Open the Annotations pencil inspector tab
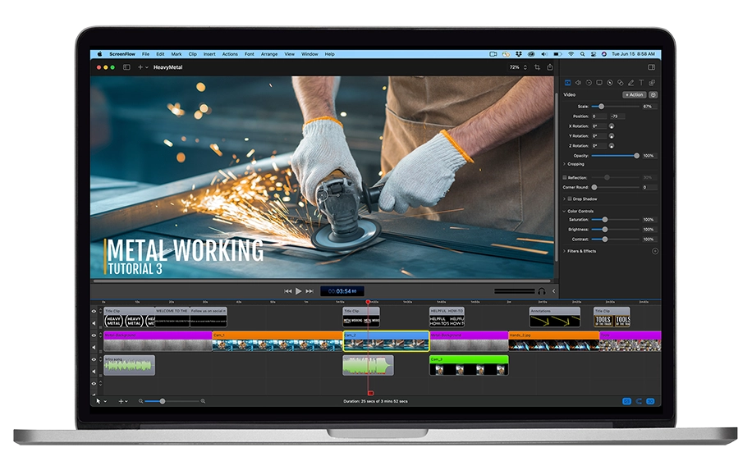752x470 pixels. pos(630,82)
